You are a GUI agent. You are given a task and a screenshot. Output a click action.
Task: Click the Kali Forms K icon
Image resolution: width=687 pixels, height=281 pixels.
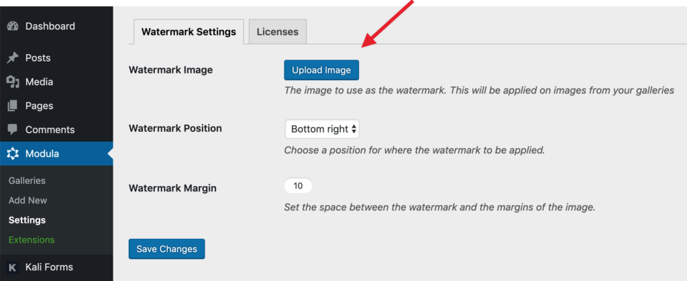(x=13, y=268)
